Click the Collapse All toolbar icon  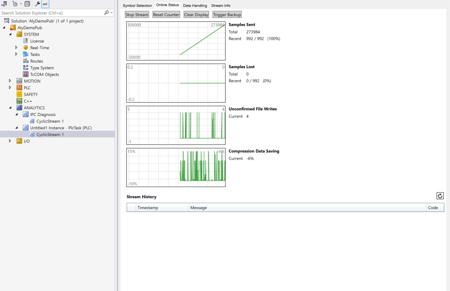[x=27, y=4]
